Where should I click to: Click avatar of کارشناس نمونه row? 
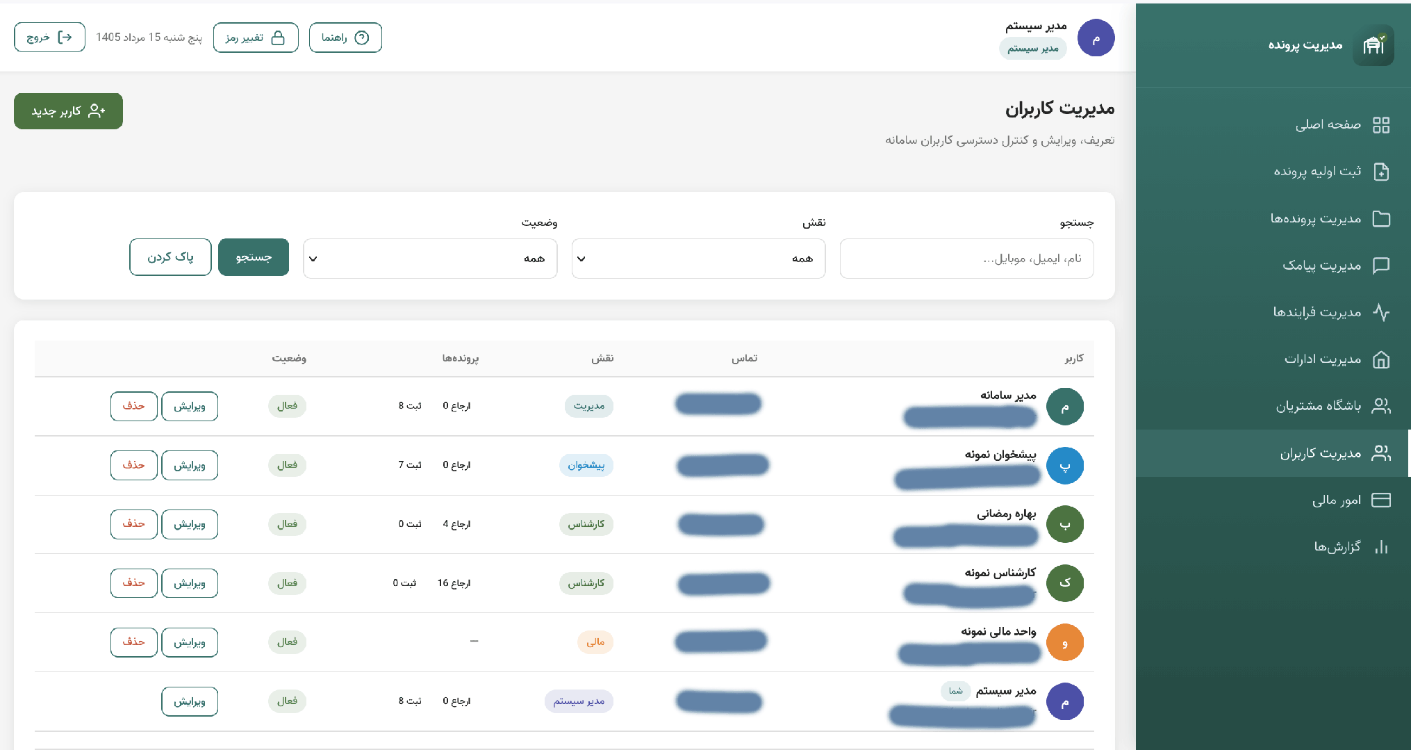point(1064,583)
